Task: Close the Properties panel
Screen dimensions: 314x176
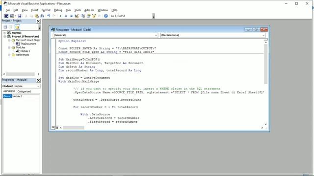Action: click(38, 80)
